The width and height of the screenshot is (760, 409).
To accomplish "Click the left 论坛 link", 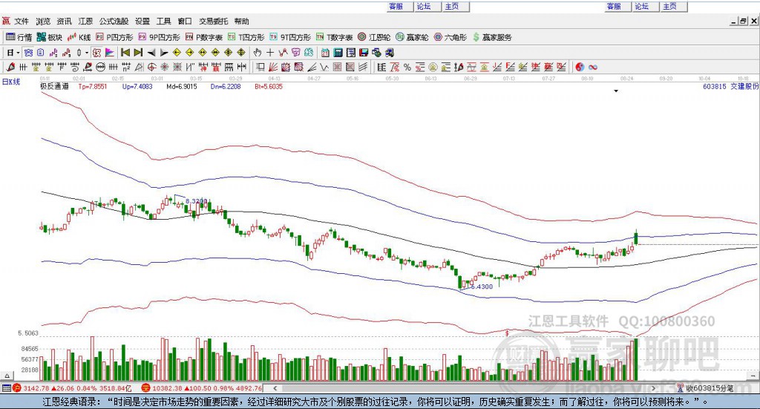I will (424, 6).
